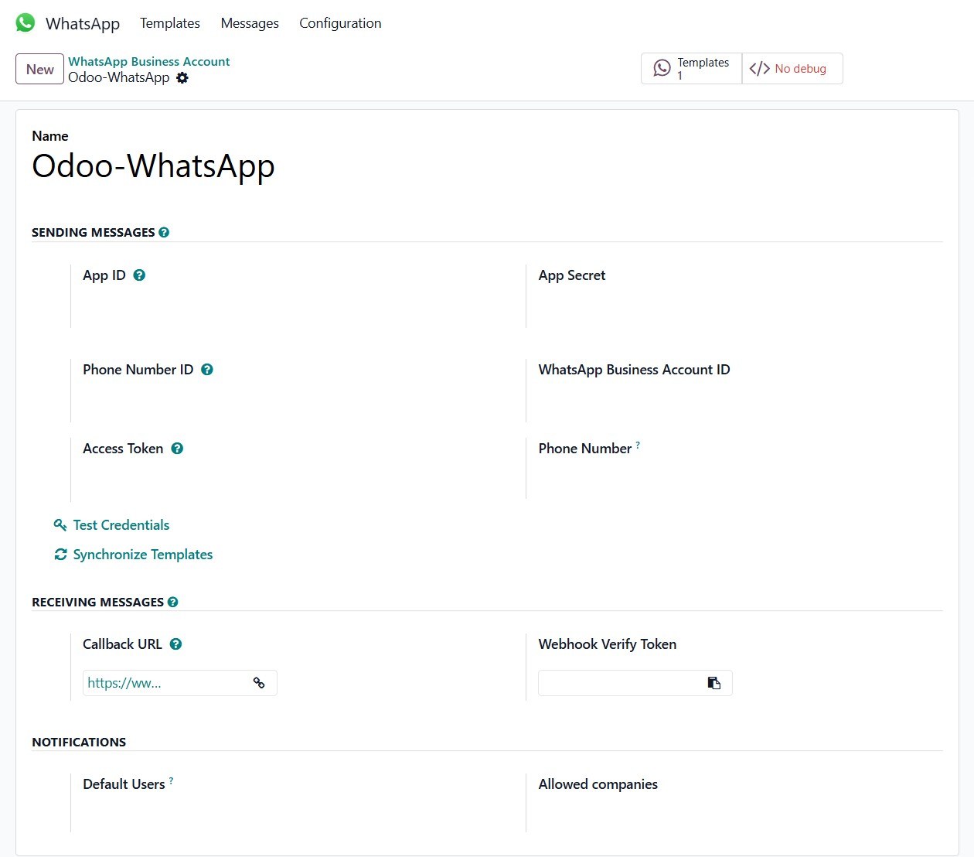
Task: Open the Messages menu
Action: point(250,23)
